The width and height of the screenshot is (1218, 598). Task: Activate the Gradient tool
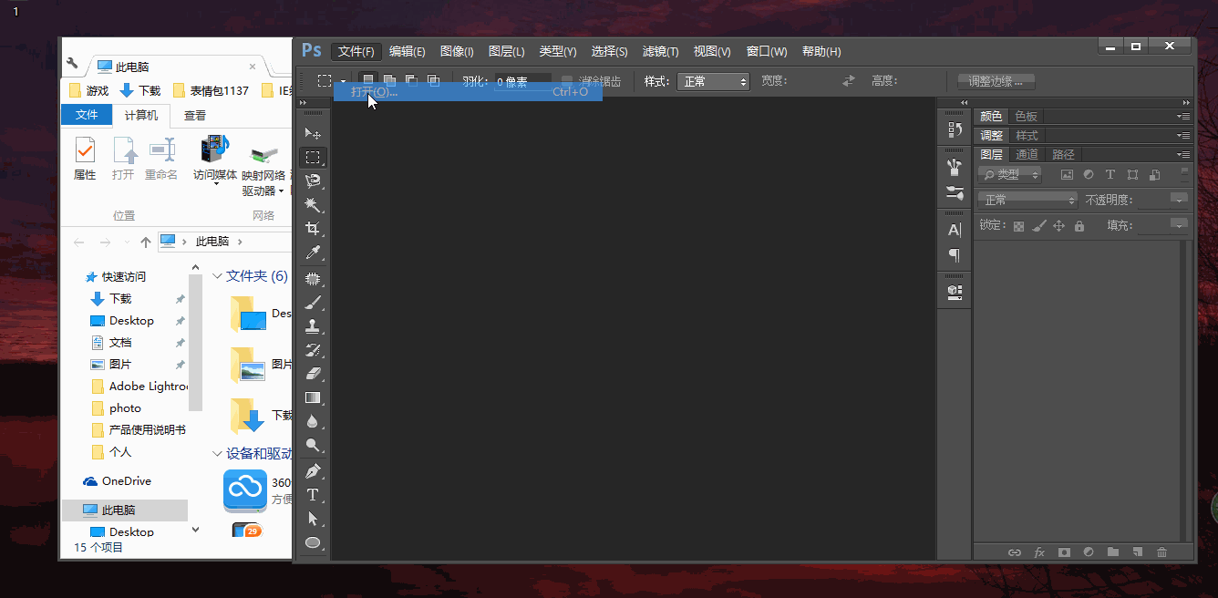[x=313, y=397]
